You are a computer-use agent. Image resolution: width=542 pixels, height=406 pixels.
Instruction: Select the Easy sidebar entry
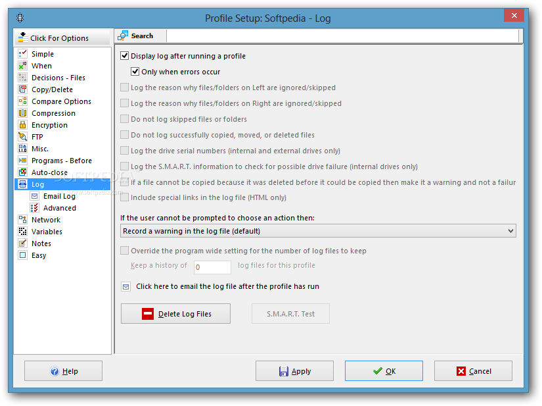39,255
